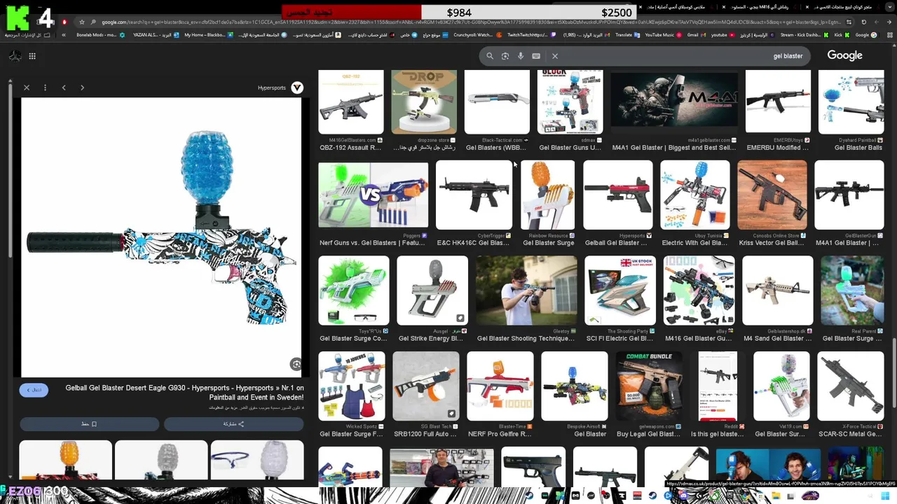Click the Share button

pos(233,424)
